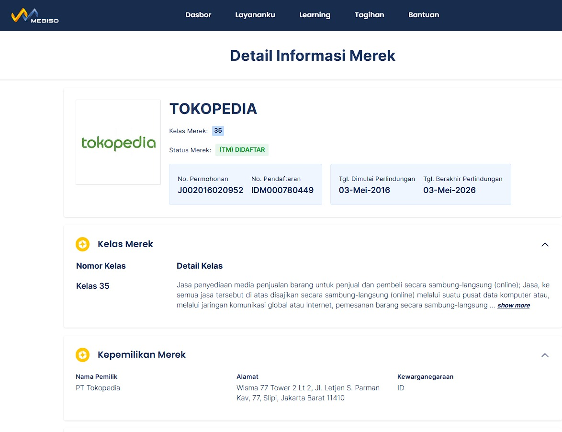This screenshot has height=432, width=562.
Task: Collapse the Kepemilikan Merek section chevron
Action: click(545, 355)
